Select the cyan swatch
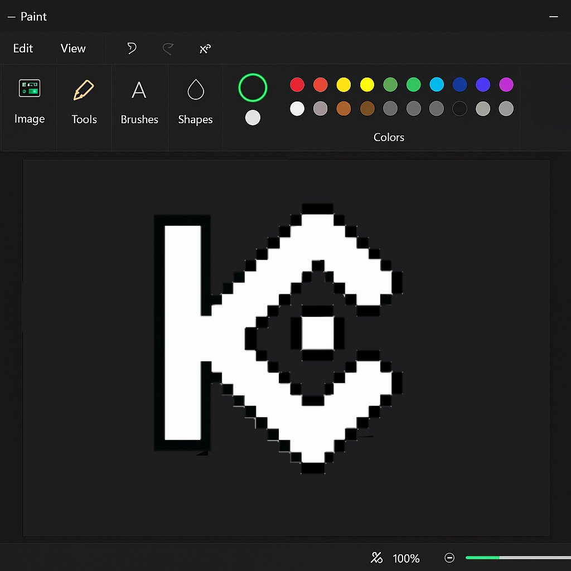 tap(437, 85)
